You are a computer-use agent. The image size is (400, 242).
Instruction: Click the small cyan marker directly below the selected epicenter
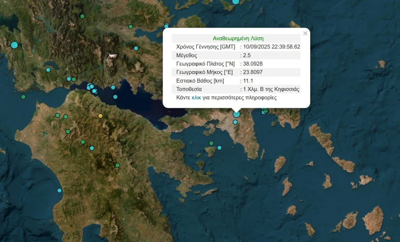(x=235, y=122)
